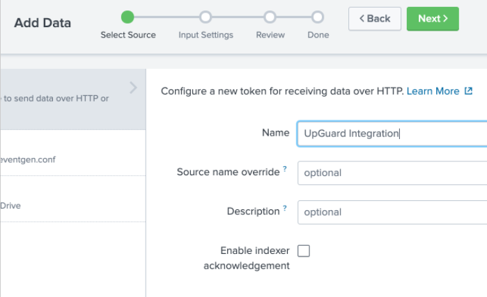Select the 'send data over HTTP' source
The height and width of the screenshot is (297, 487).
(56, 99)
